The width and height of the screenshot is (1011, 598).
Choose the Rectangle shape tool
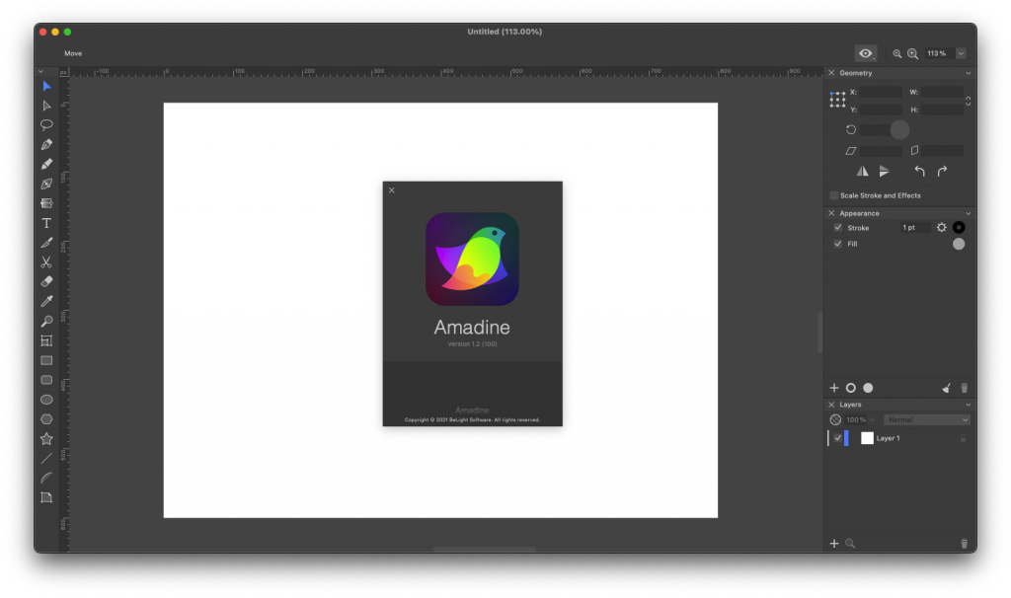(x=46, y=360)
